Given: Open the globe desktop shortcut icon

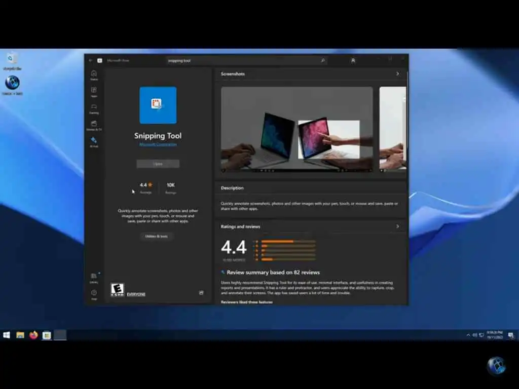Looking at the screenshot, I should pos(12,85).
